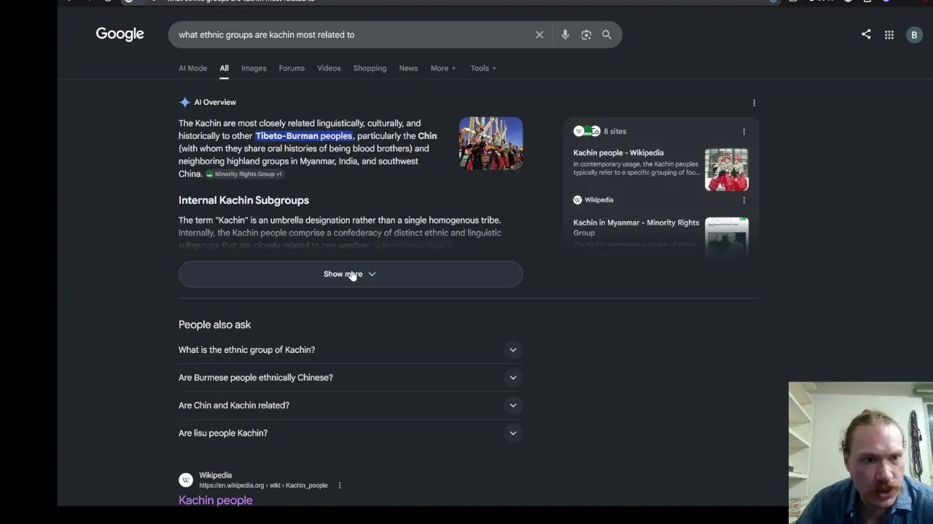
Task: Expand 'Are lisu people Kachin?' question
Action: point(351,433)
